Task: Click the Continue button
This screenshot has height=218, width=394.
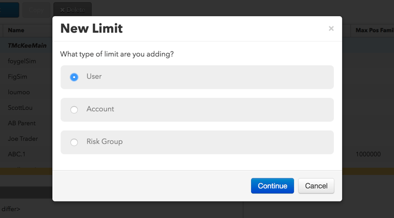Action: 272,186
